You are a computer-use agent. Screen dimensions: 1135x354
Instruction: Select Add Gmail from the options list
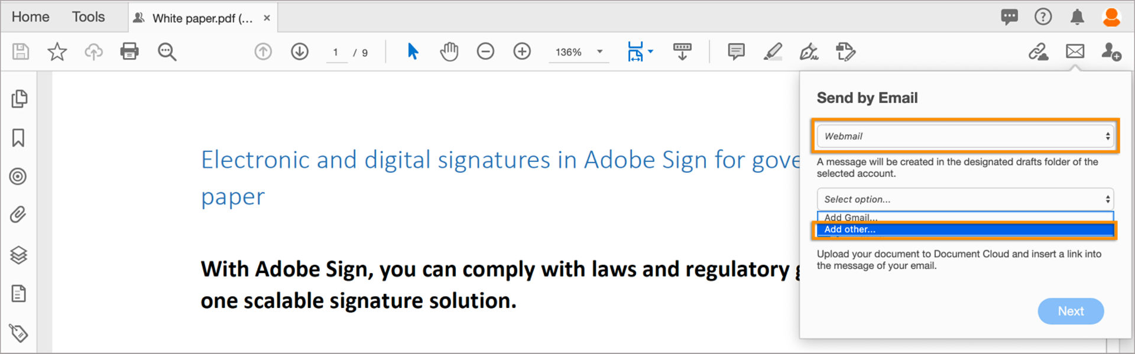[851, 217]
